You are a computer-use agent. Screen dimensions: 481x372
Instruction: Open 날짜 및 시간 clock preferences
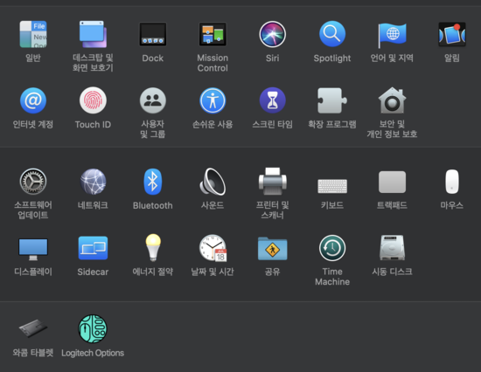point(213,248)
